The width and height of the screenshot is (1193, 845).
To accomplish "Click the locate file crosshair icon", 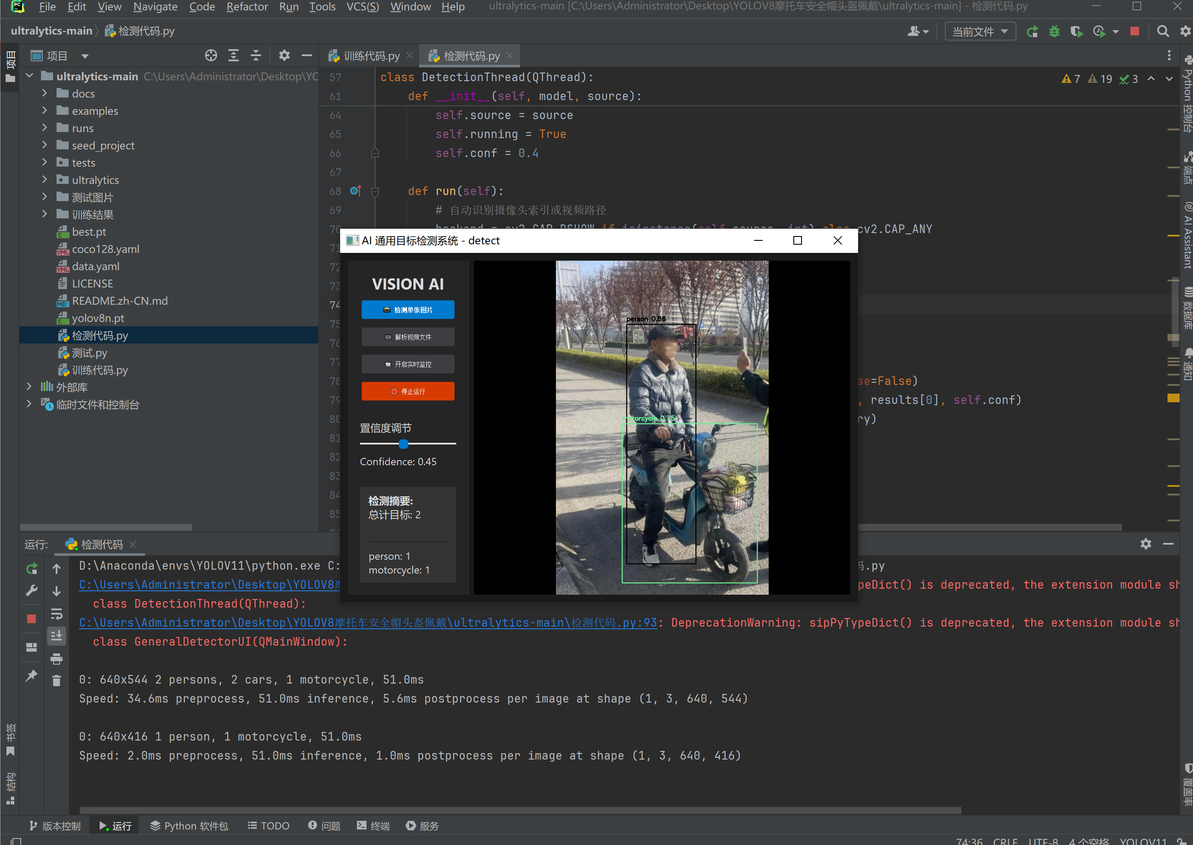I will [x=211, y=56].
